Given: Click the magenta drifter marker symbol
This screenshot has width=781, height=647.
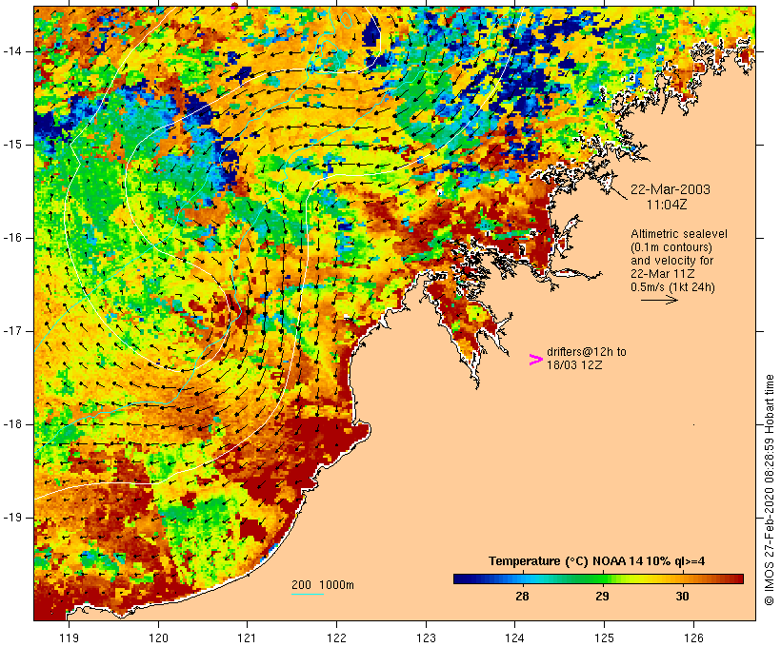Looking at the screenshot, I should 535,360.
